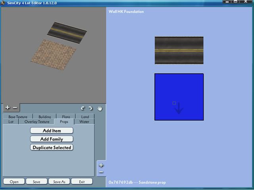The image size is (254, 190).
Task: Switch to the Overlay Texture tab
Action: (37, 122)
